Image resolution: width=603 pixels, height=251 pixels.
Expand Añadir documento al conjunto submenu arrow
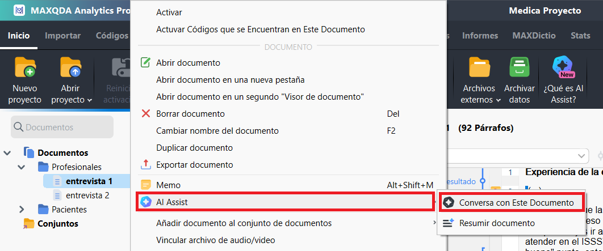pos(436,223)
